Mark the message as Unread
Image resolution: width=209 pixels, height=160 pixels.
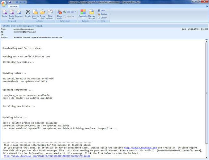(92, 14)
